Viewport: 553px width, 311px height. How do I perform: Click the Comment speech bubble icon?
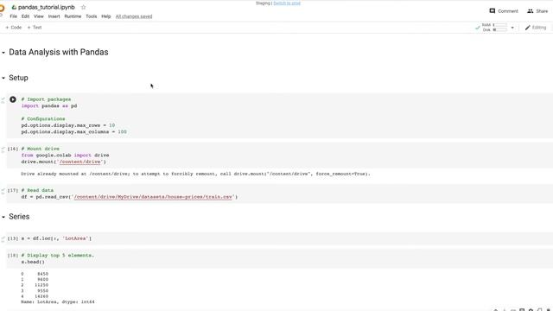(x=493, y=11)
